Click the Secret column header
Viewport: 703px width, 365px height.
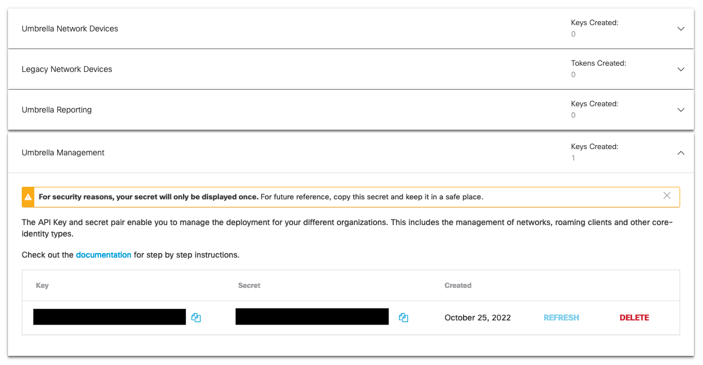pyautogui.click(x=249, y=285)
